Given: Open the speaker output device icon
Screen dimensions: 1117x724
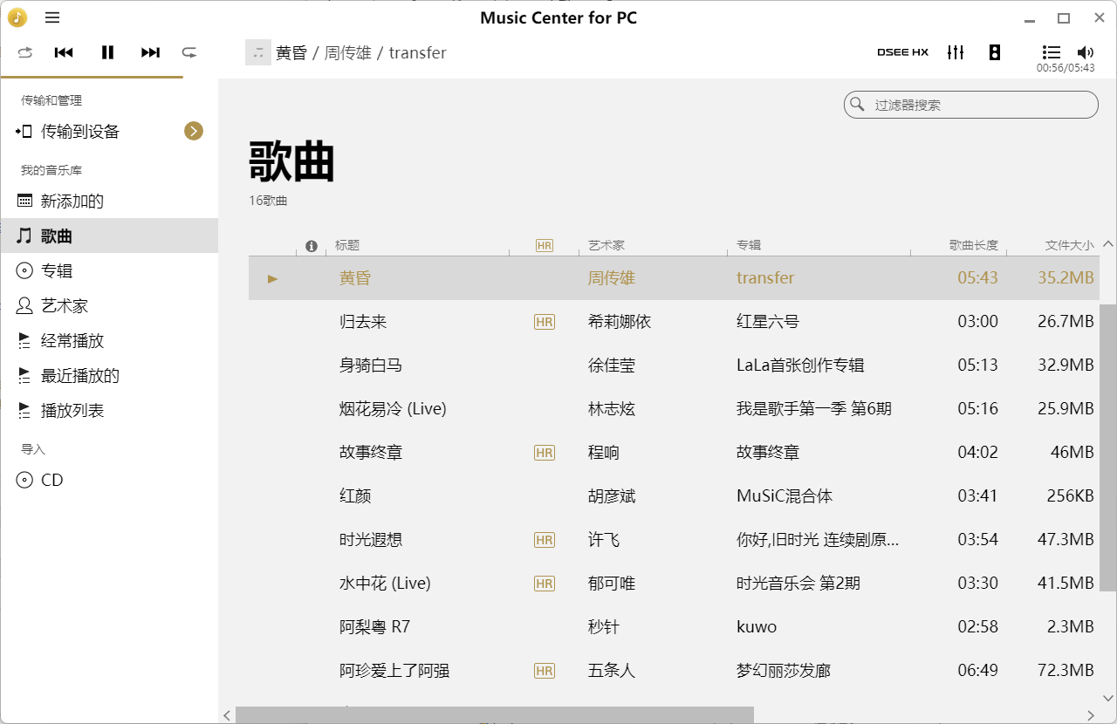Looking at the screenshot, I should click(x=995, y=52).
